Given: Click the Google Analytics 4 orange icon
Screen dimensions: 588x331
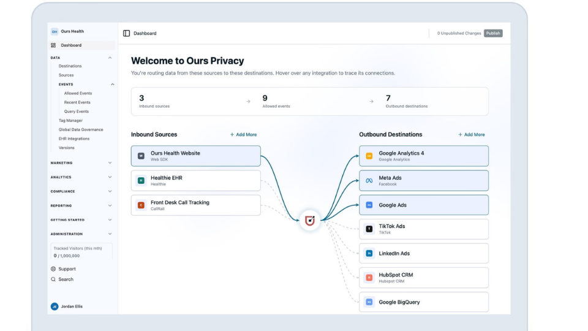Looking at the screenshot, I should [x=369, y=156].
